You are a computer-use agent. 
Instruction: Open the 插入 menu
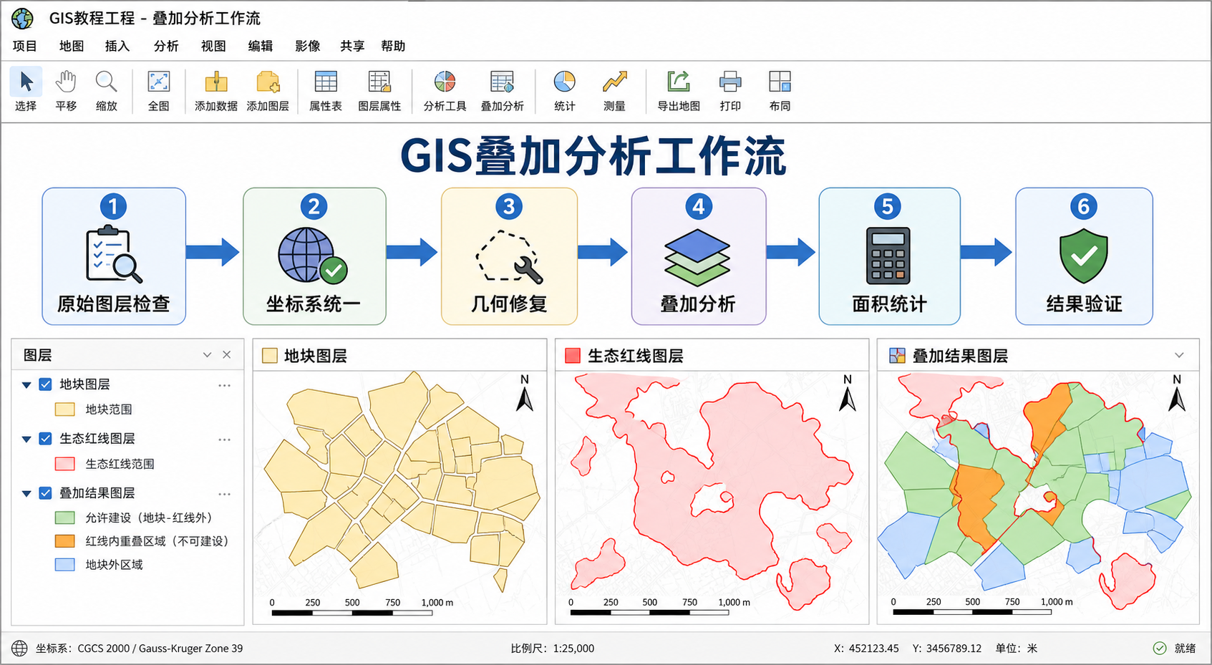coord(117,46)
